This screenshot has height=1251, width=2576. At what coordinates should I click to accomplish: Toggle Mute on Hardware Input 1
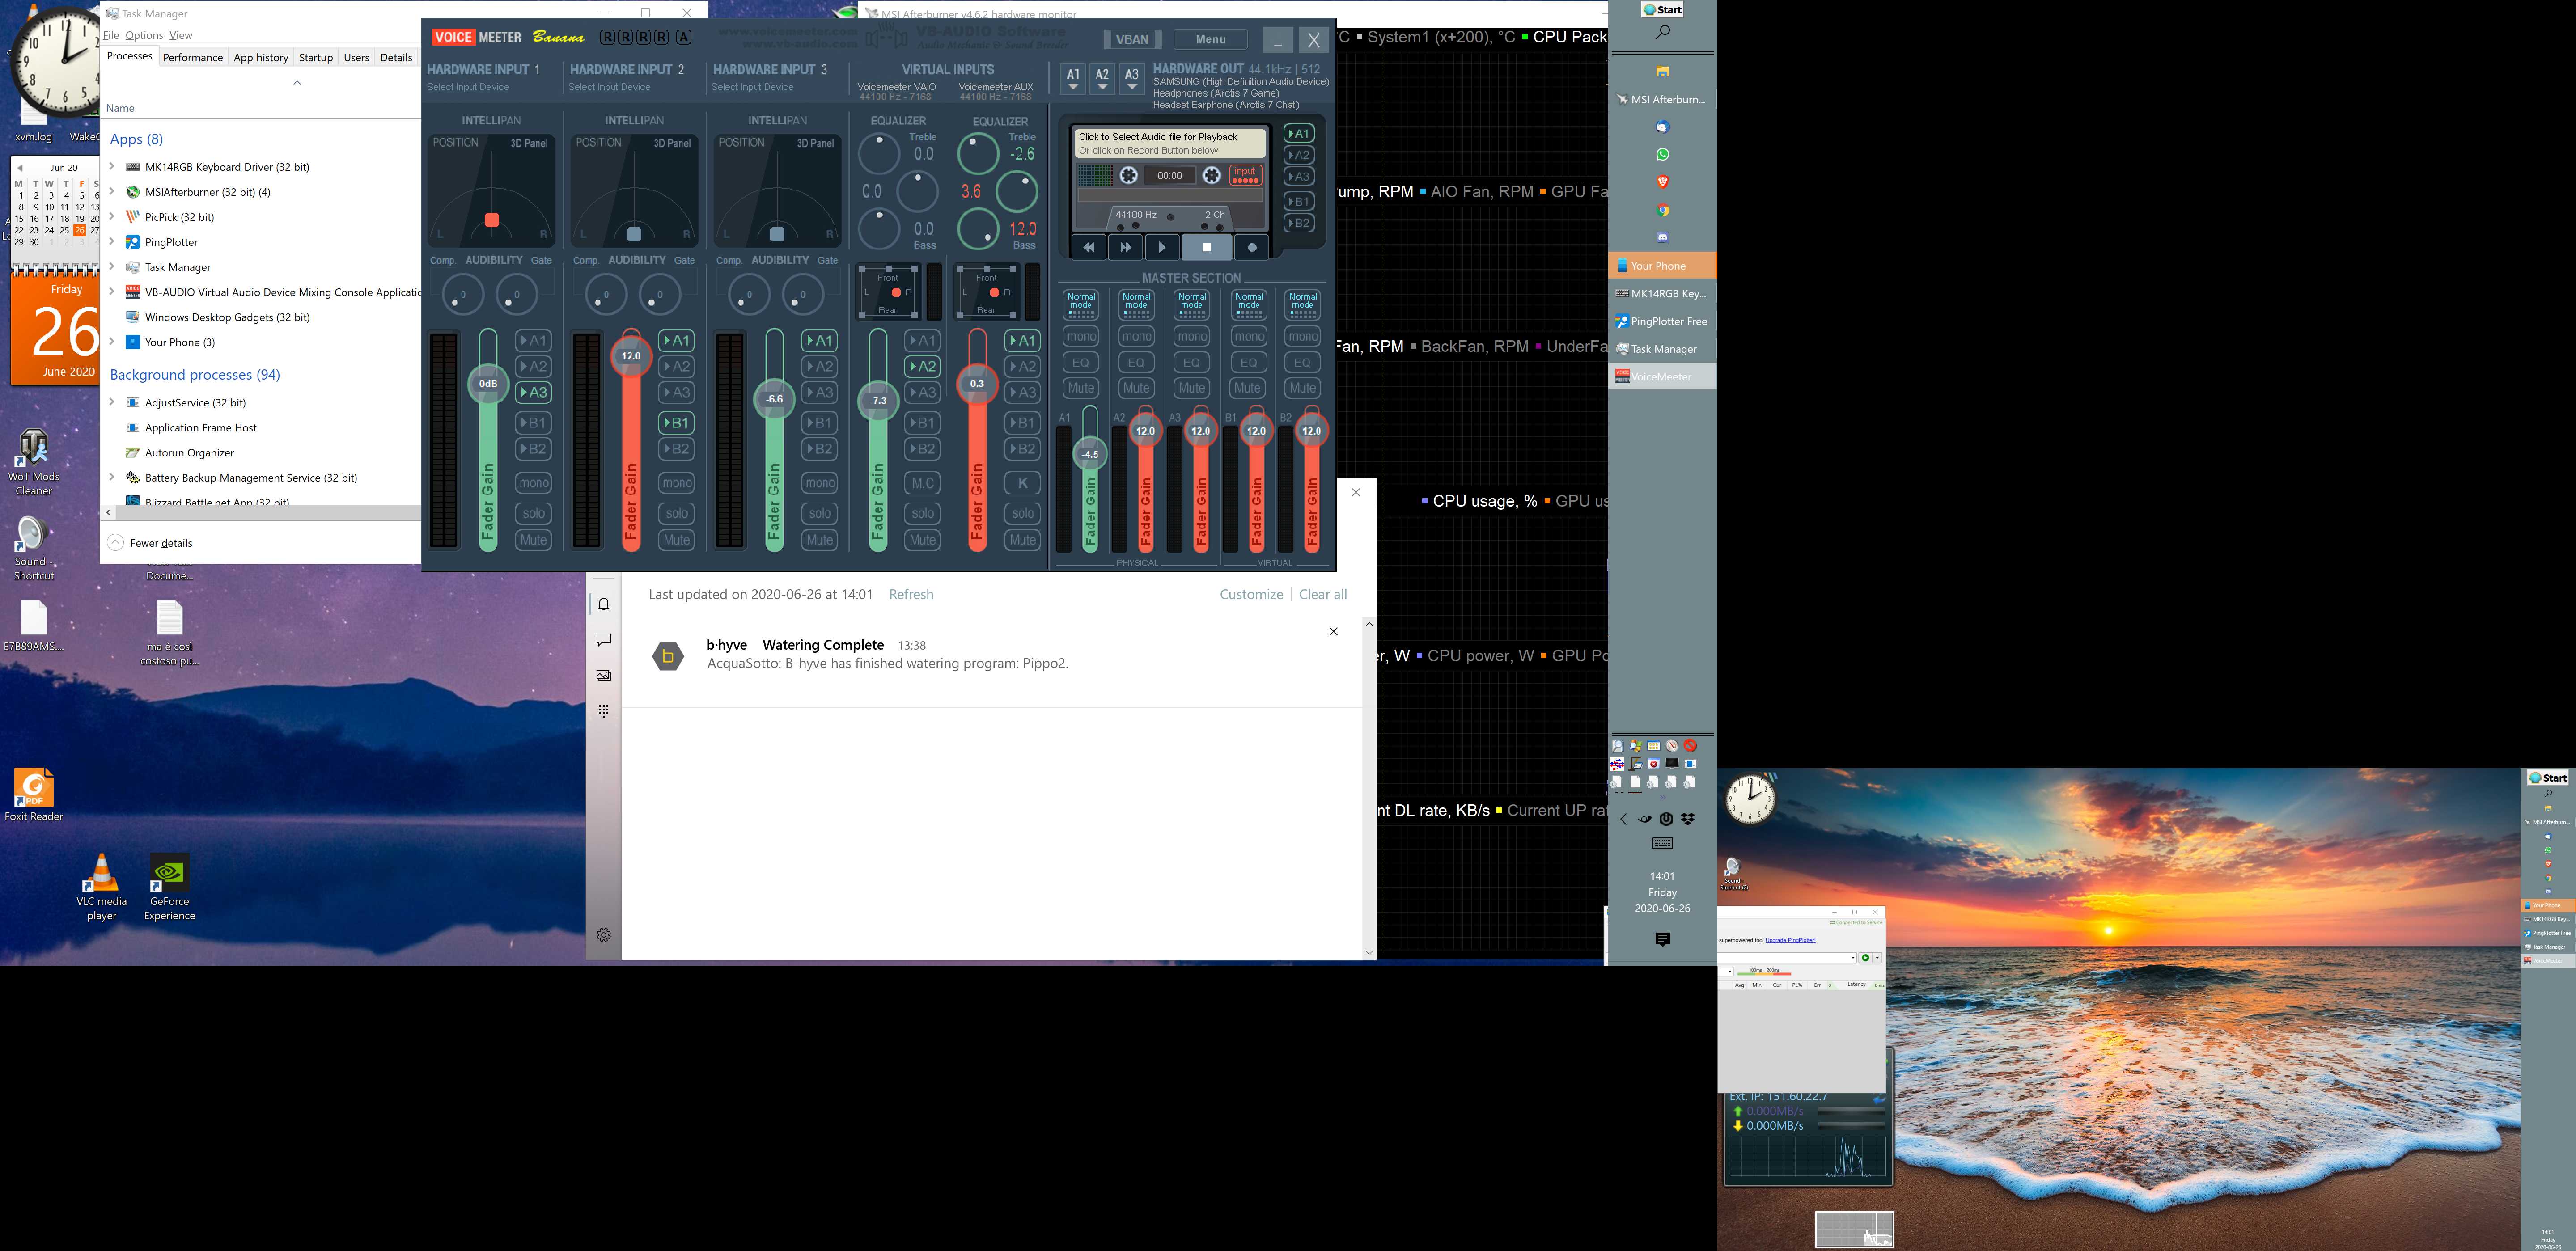(x=533, y=540)
